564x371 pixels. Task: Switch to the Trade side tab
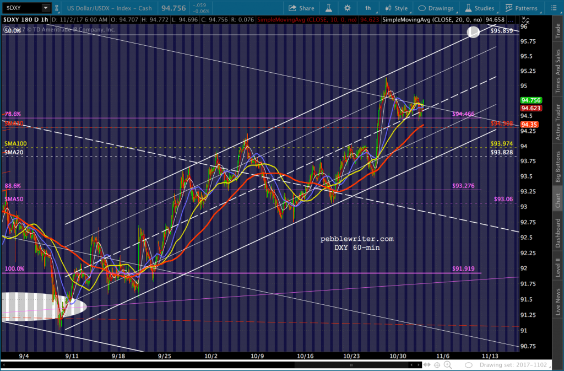point(558,31)
